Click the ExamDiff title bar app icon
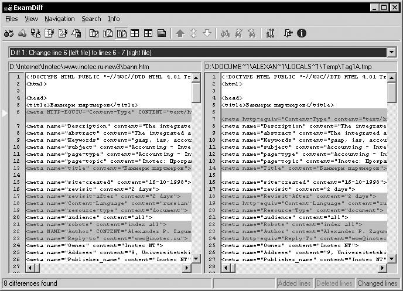The width and height of the screenshot is (403, 291). click(8, 8)
